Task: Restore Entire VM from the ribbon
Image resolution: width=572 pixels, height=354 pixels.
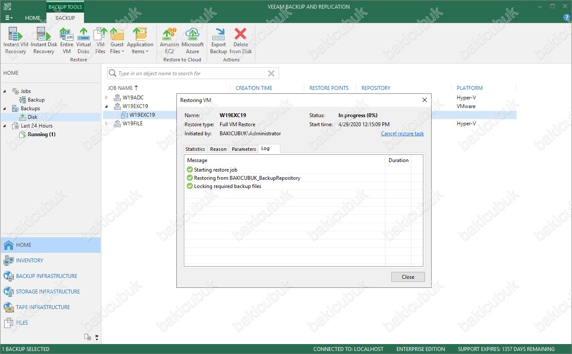Action: [x=67, y=41]
